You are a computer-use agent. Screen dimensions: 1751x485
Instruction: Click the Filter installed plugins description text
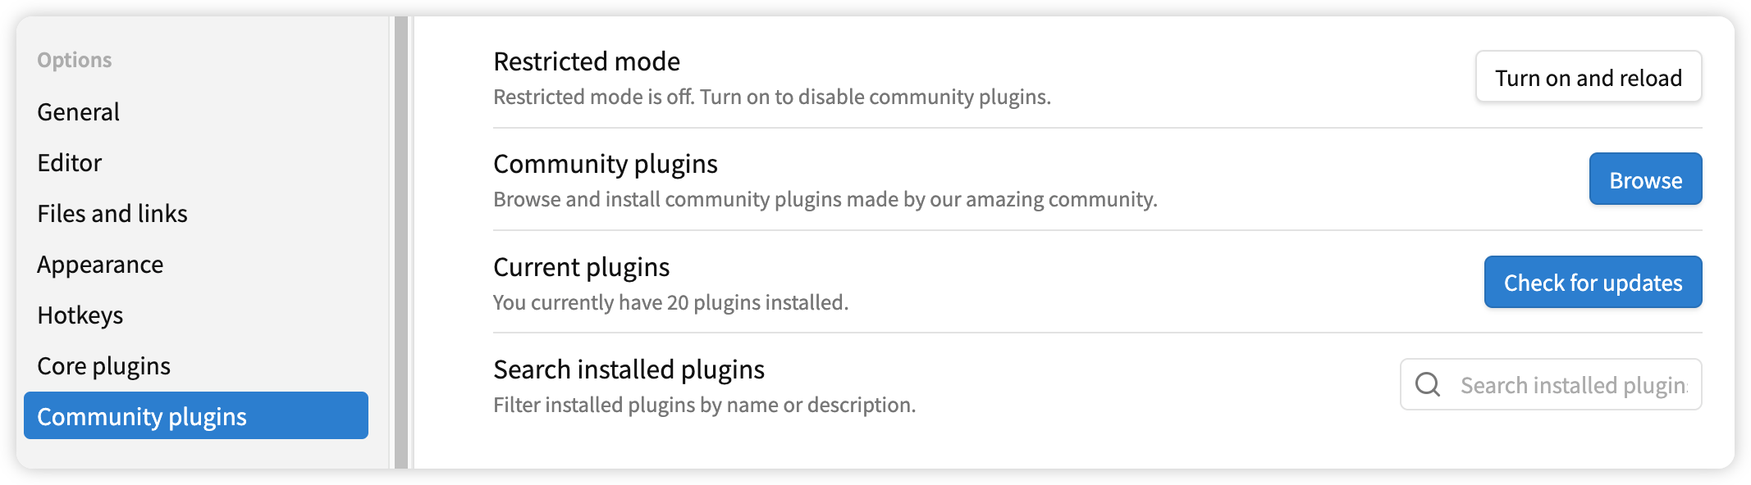(x=705, y=405)
